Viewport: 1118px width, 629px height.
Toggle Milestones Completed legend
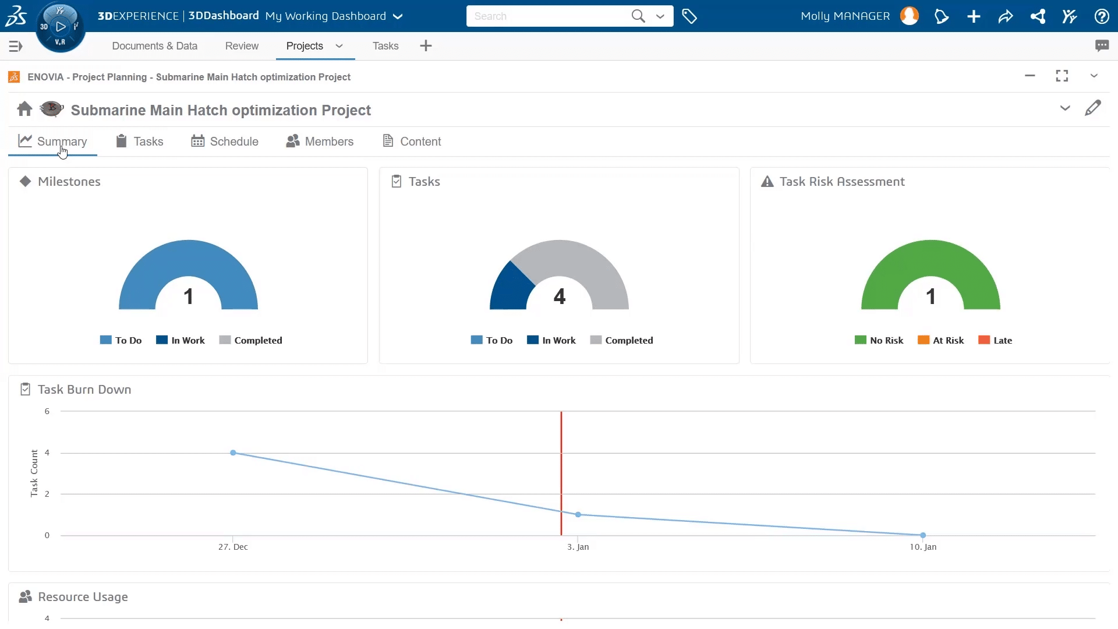[x=250, y=340]
